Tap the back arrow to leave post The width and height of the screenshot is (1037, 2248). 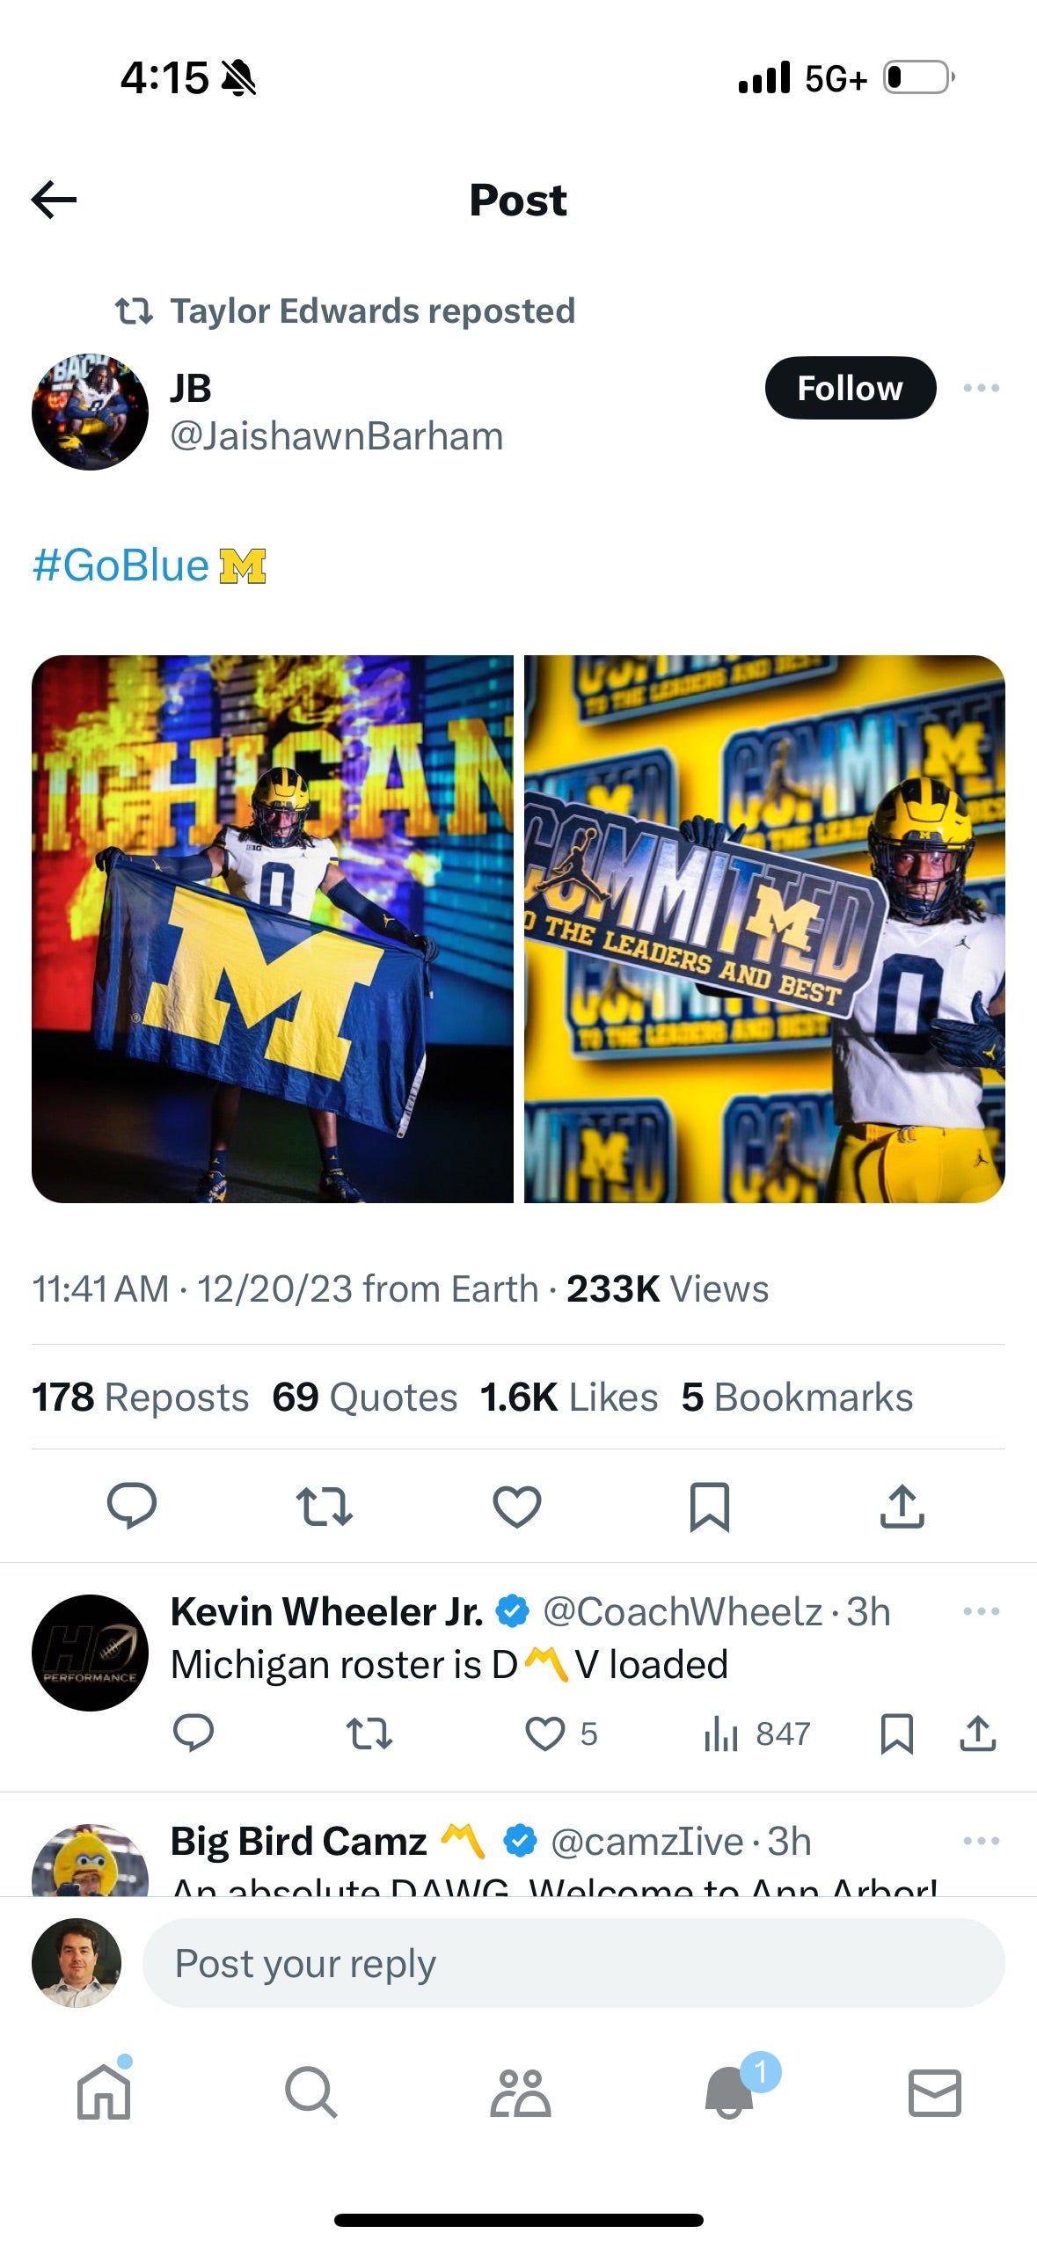click(54, 201)
